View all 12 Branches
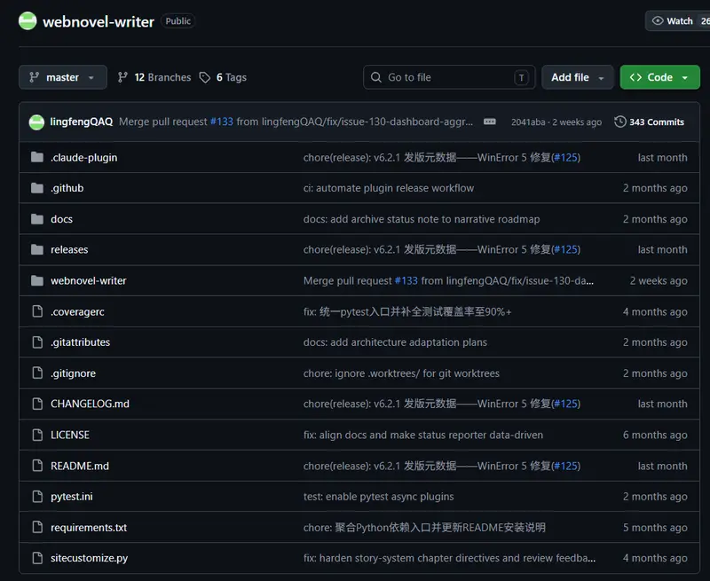Screen dimensions: 710x581 point(154,77)
